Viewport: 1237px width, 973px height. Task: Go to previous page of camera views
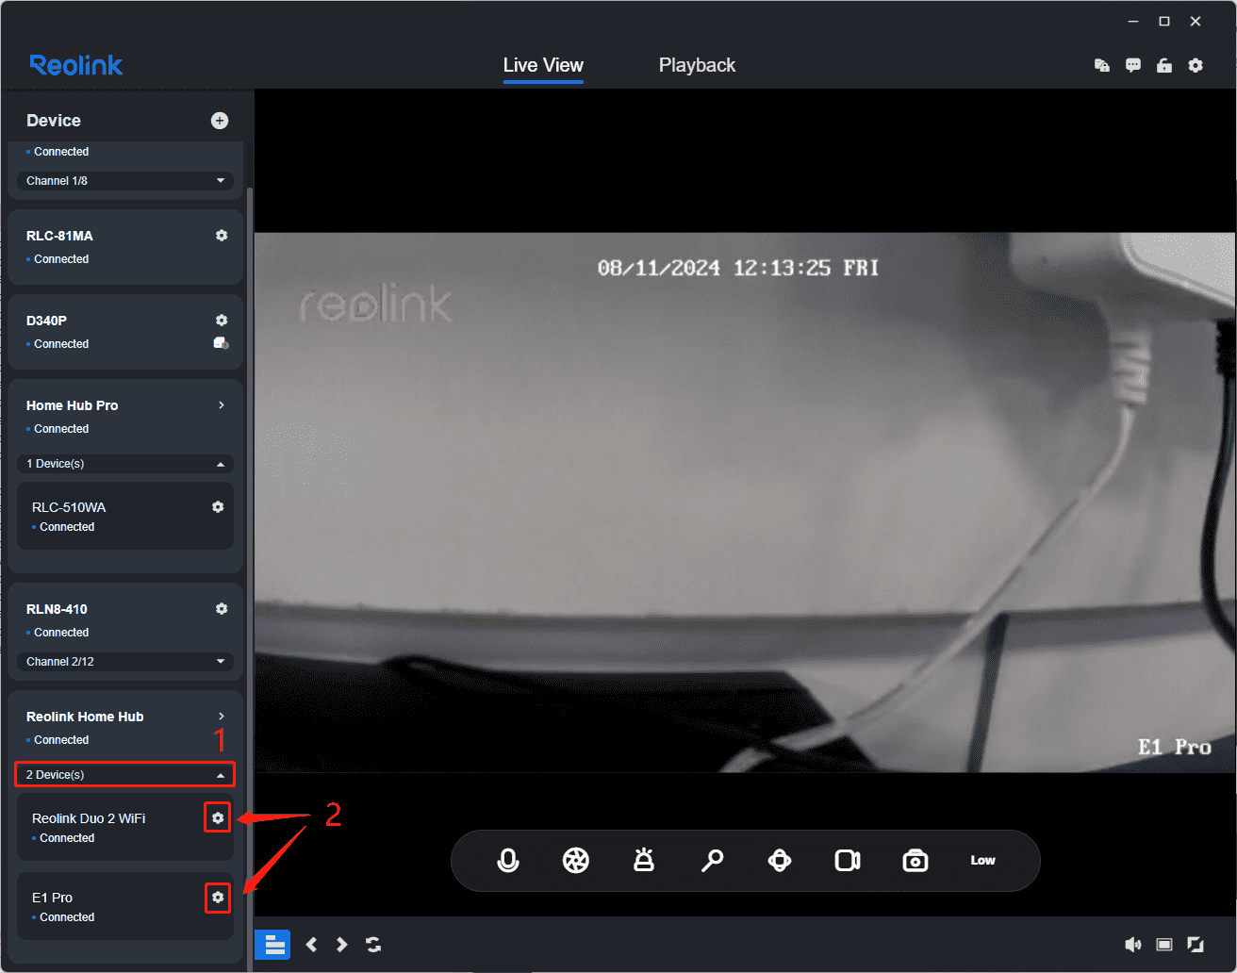pyautogui.click(x=312, y=944)
